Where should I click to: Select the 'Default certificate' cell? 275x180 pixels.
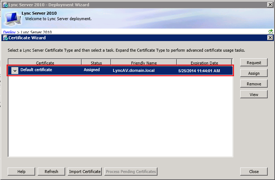36,70
